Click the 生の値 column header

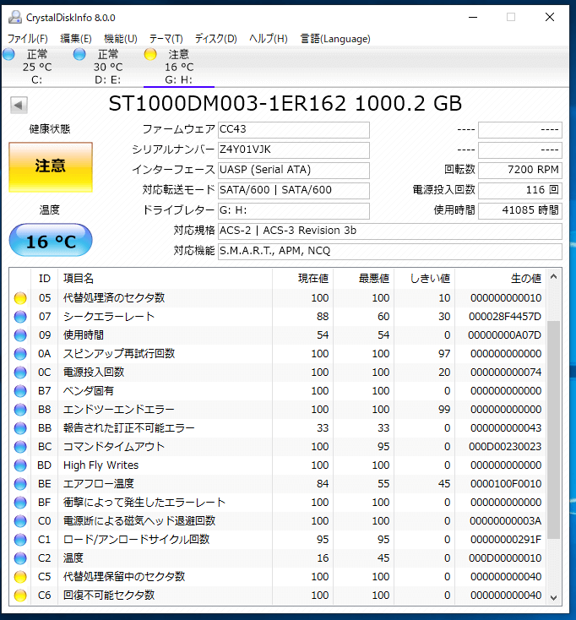(501, 279)
